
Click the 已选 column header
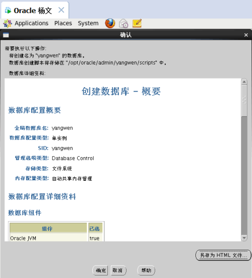tap(95, 228)
